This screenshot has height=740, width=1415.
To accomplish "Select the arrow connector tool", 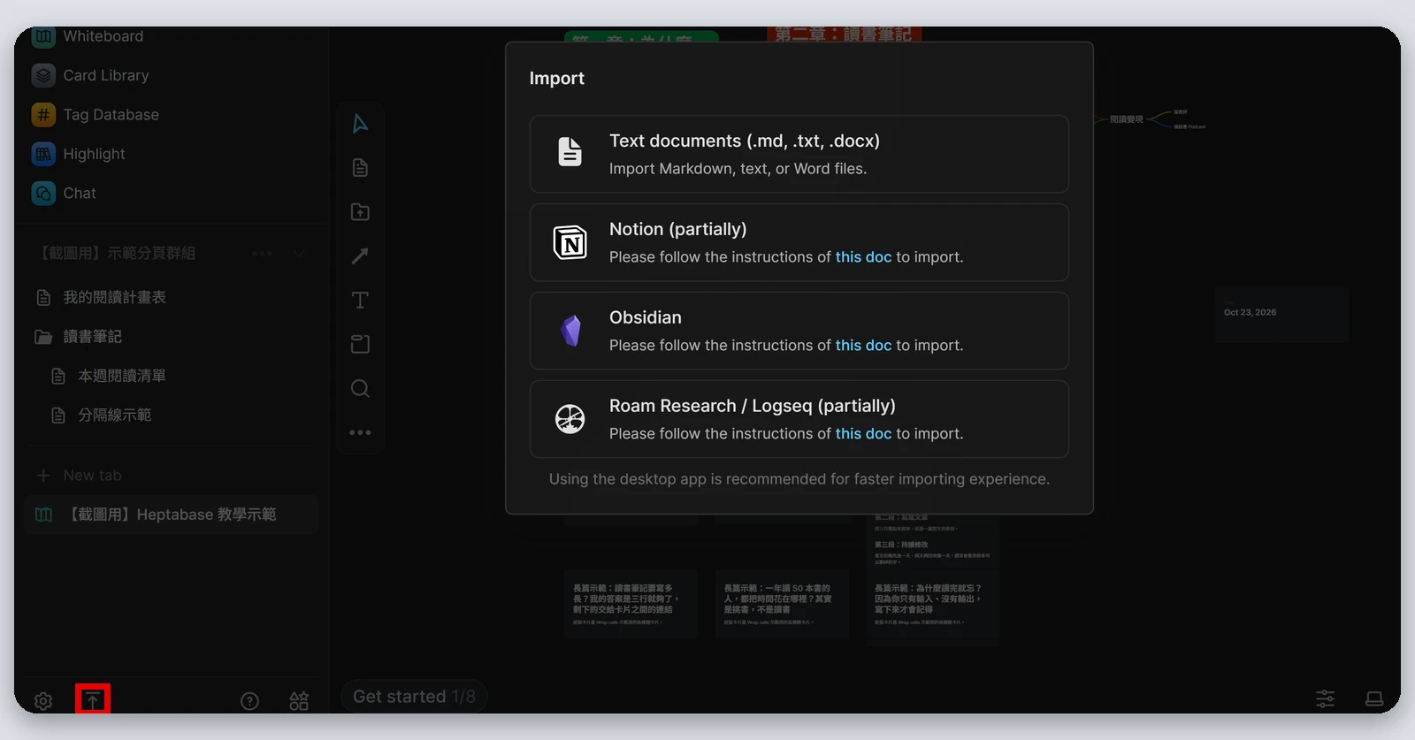I will [x=360, y=256].
